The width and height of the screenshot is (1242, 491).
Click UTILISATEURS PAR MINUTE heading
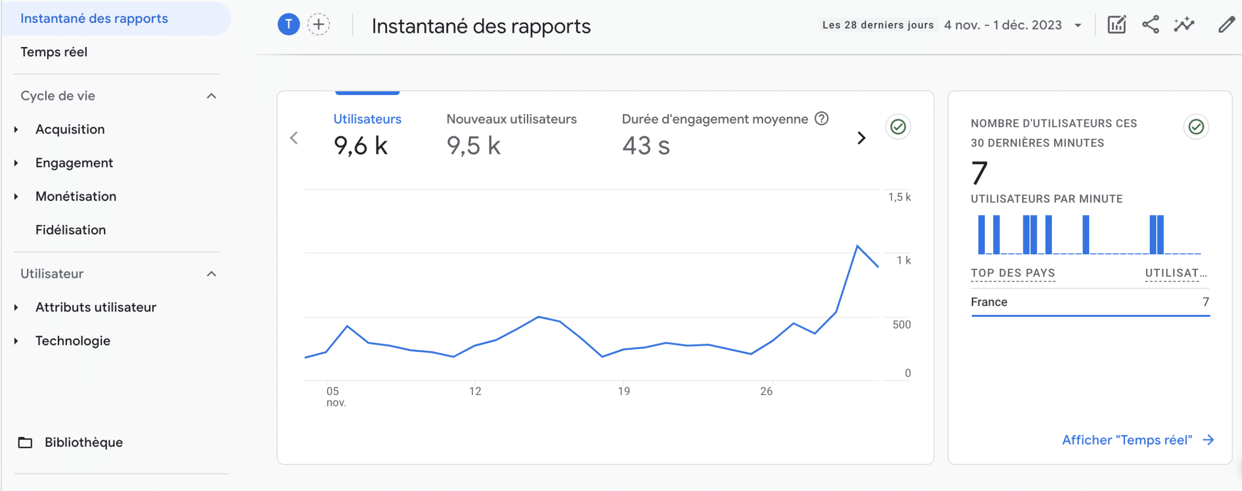coord(1046,199)
